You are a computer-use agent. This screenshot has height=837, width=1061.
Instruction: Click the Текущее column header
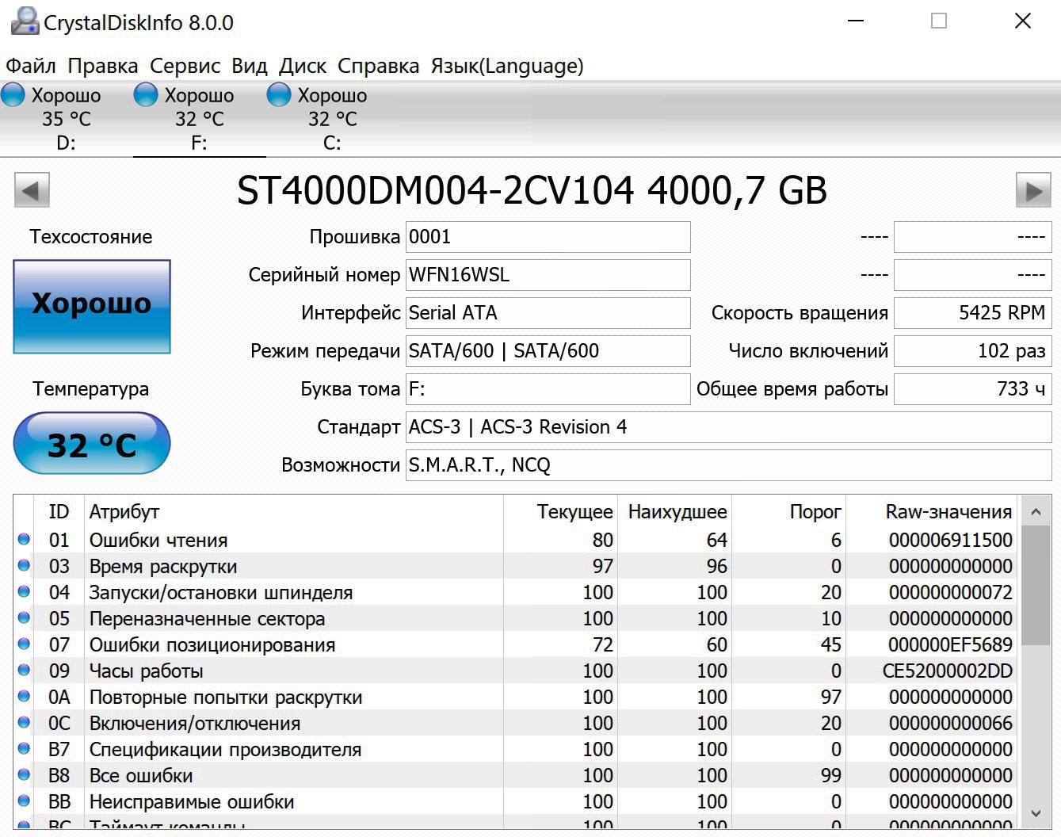[560, 512]
